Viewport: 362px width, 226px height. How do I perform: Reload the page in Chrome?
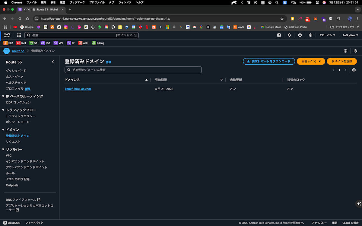tap(20, 18)
